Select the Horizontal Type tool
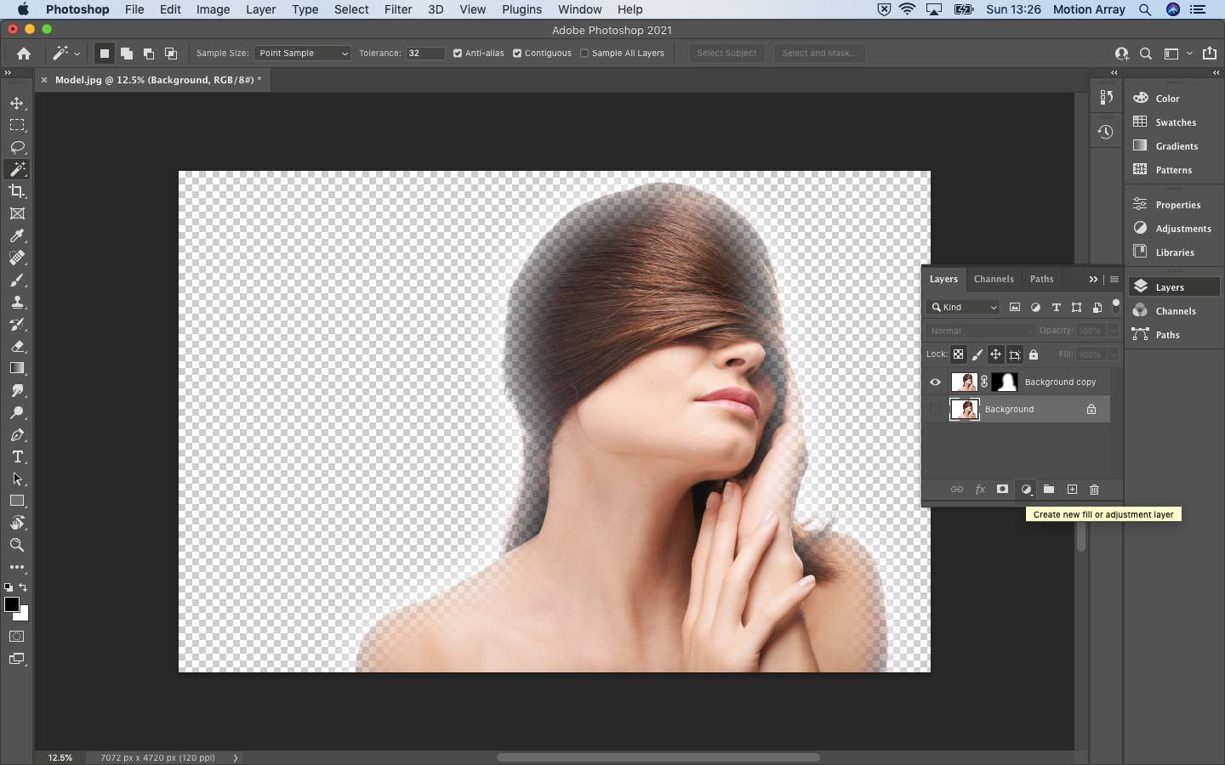 pos(17,457)
